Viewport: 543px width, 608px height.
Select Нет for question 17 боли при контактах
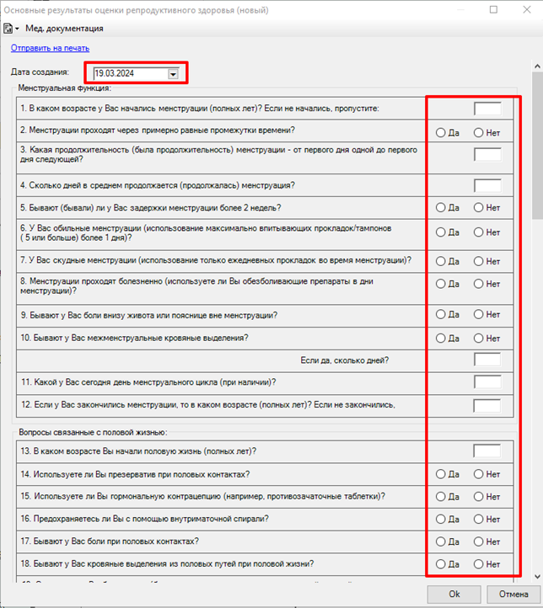pos(487,541)
